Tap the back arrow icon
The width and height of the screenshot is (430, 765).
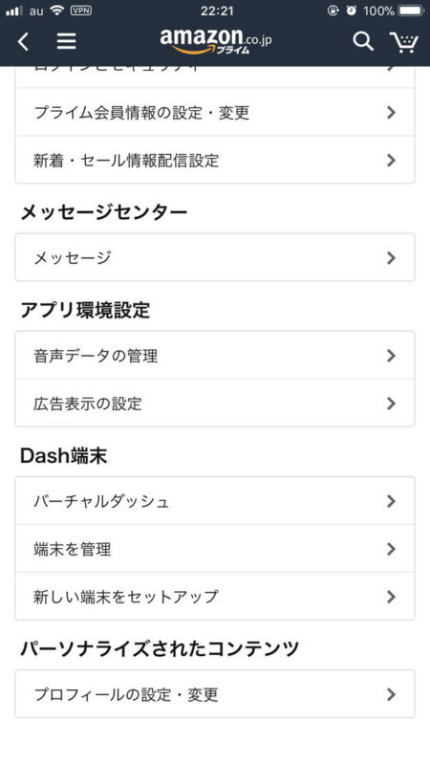coord(23,42)
